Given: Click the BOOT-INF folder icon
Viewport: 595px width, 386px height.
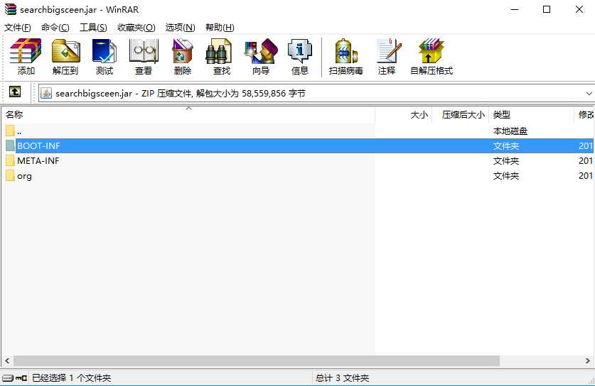Looking at the screenshot, I should click(10, 145).
